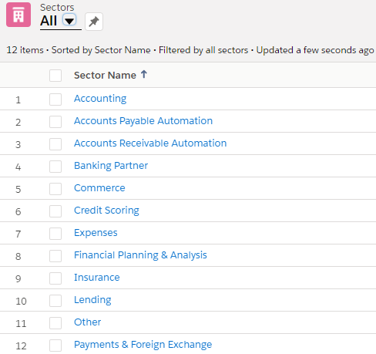The width and height of the screenshot is (376, 354).
Task: Open Financial Planning & Analysis record
Action: 140,255
